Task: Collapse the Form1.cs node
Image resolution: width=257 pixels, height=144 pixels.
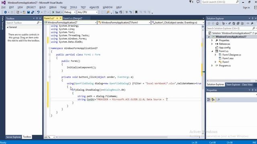Action: [x=212, y=51]
